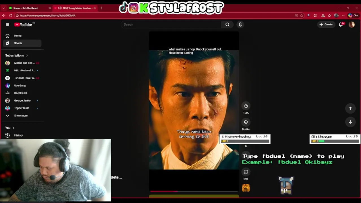Open browser Settings and more menu
This screenshot has height=203, width=361.
tap(343, 16)
